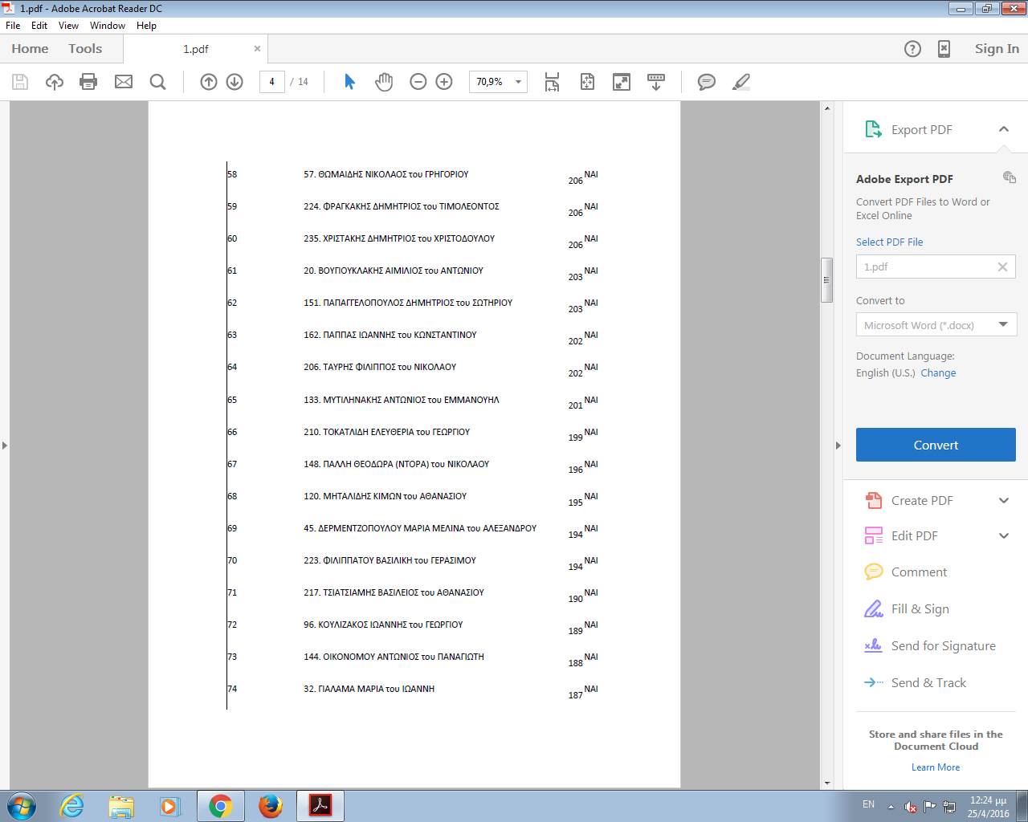
Task: Add a sticky note comment icon
Action: tap(707, 82)
